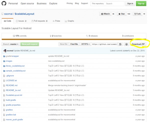Open the README_ko.md file
Viewport: 150px width, 122px height.
tap(13, 90)
